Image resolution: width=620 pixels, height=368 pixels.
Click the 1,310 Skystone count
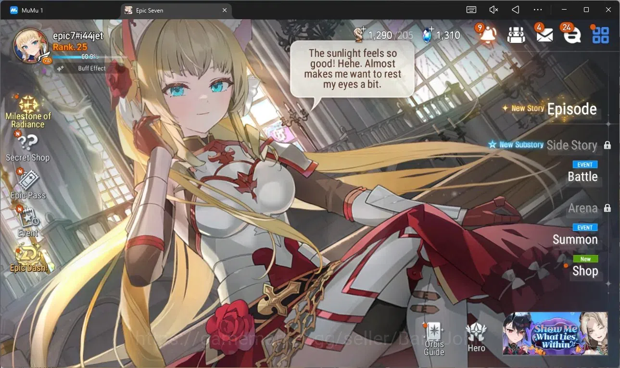click(448, 35)
